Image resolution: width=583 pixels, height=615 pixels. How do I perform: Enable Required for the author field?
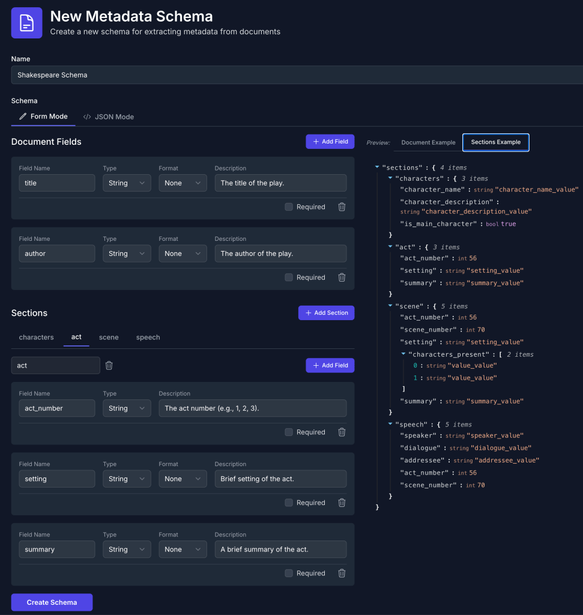(x=289, y=277)
